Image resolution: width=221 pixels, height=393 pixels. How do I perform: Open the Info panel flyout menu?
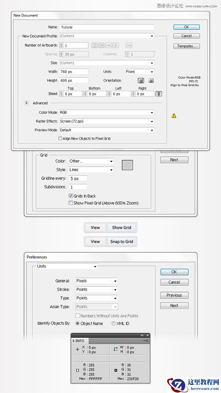point(146,341)
